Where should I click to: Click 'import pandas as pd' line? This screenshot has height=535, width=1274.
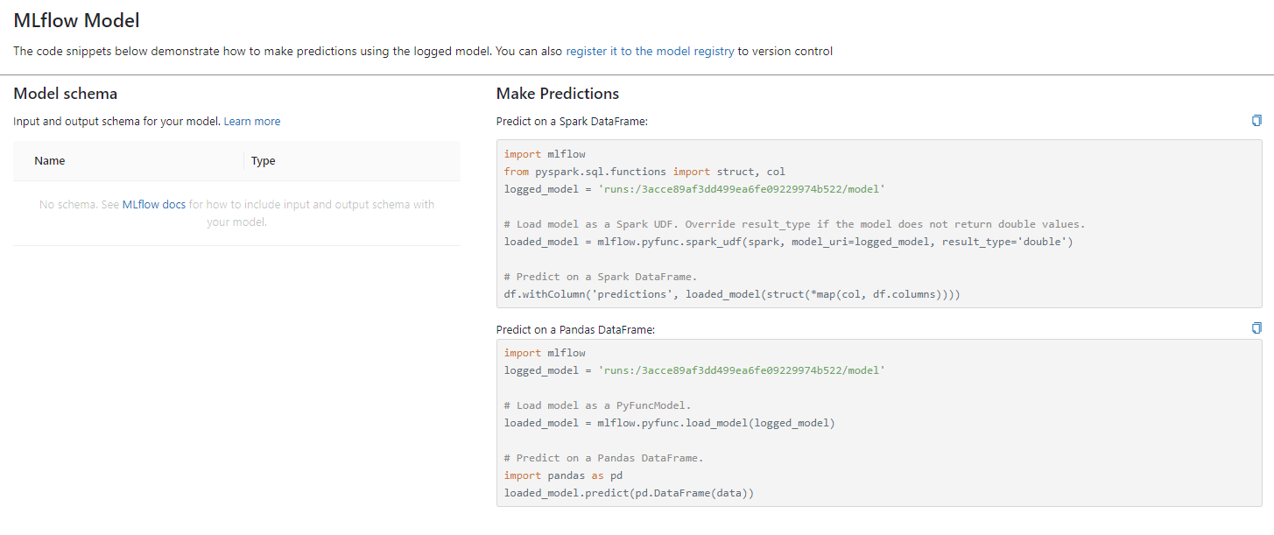pos(563,475)
